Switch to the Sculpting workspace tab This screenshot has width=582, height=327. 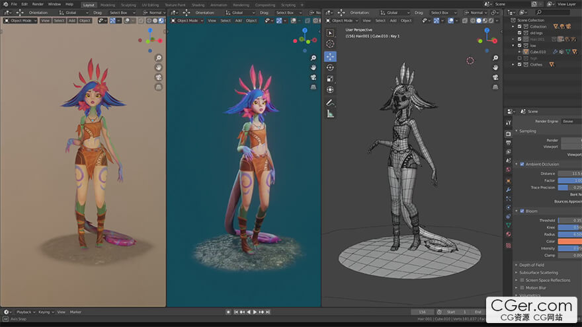click(128, 4)
